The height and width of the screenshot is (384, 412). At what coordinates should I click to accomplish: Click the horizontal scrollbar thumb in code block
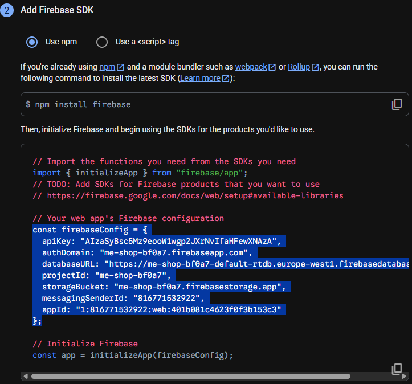(x=191, y=377)
